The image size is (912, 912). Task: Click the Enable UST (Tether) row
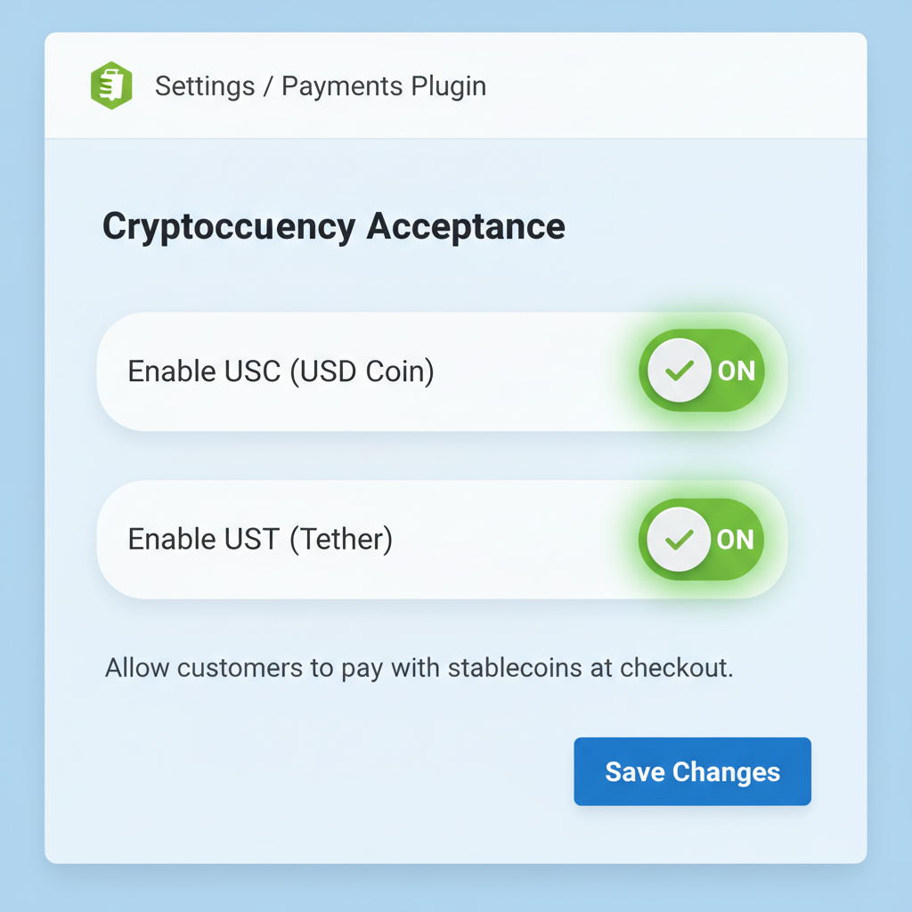[x=356, y=539]
